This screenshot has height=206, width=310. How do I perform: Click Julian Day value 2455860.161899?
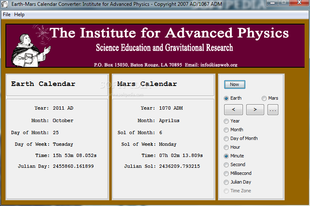coord(73,166)
